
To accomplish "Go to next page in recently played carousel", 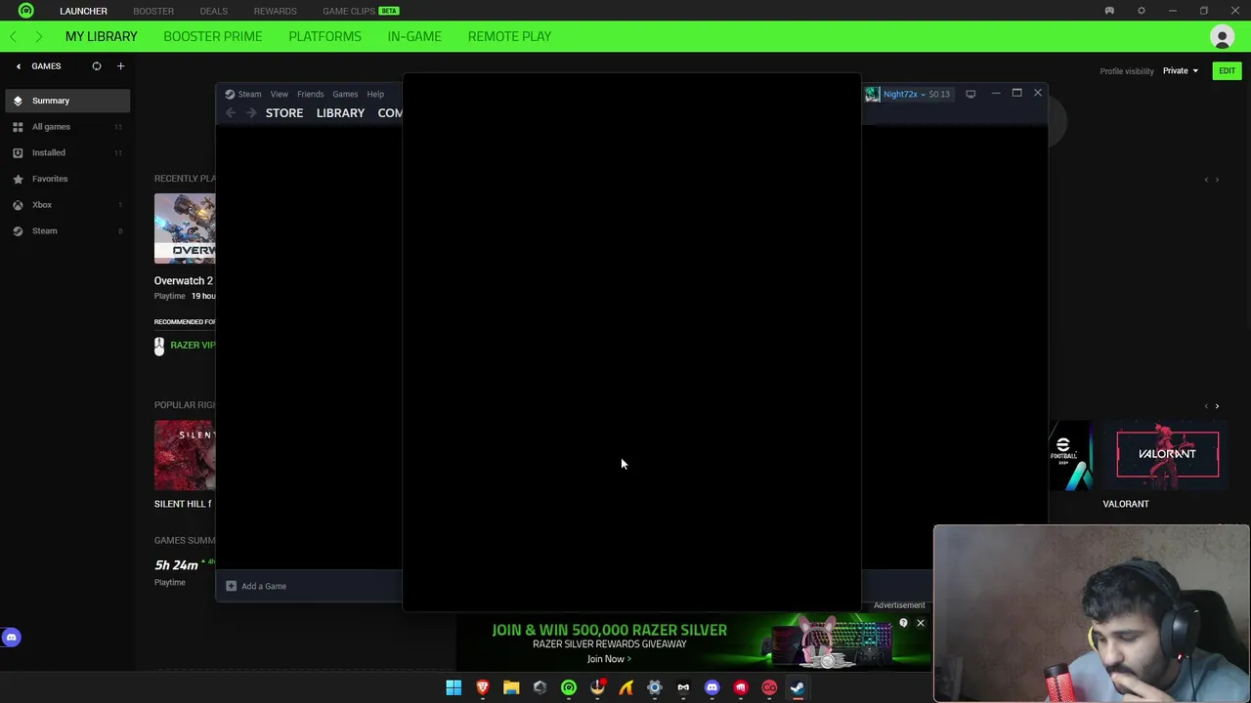I will [1217, 180].
